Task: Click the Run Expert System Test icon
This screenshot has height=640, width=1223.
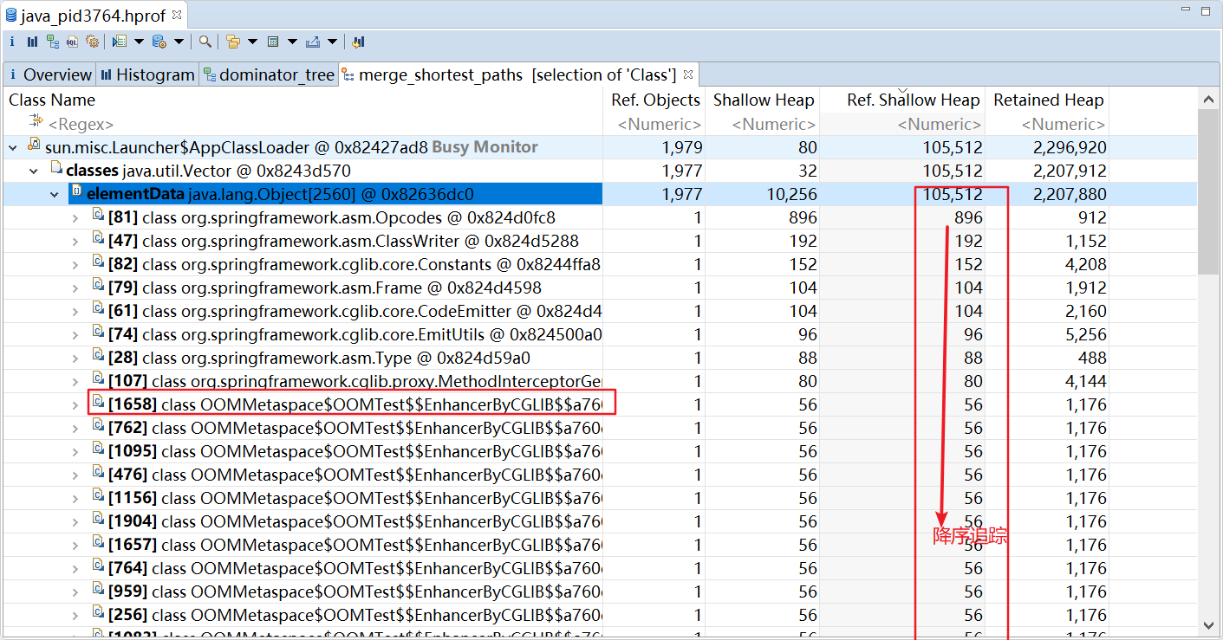Action: (120, 41)
